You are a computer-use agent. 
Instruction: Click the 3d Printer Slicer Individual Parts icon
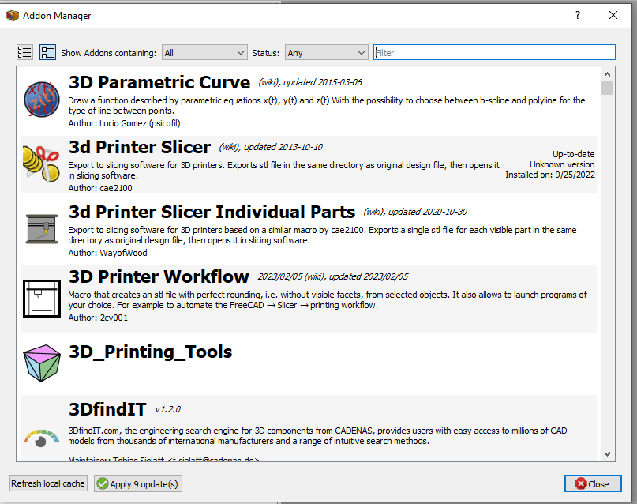coord(41,230)
